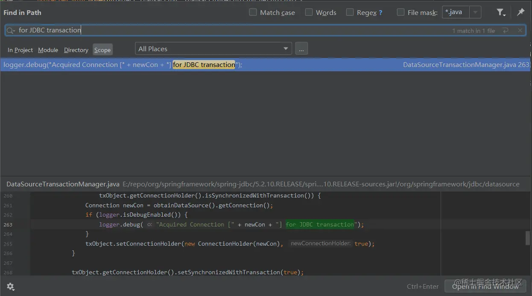Expand the *.java file mask dropdown
This screenshot has height=296, width=532.
point(475,12)
